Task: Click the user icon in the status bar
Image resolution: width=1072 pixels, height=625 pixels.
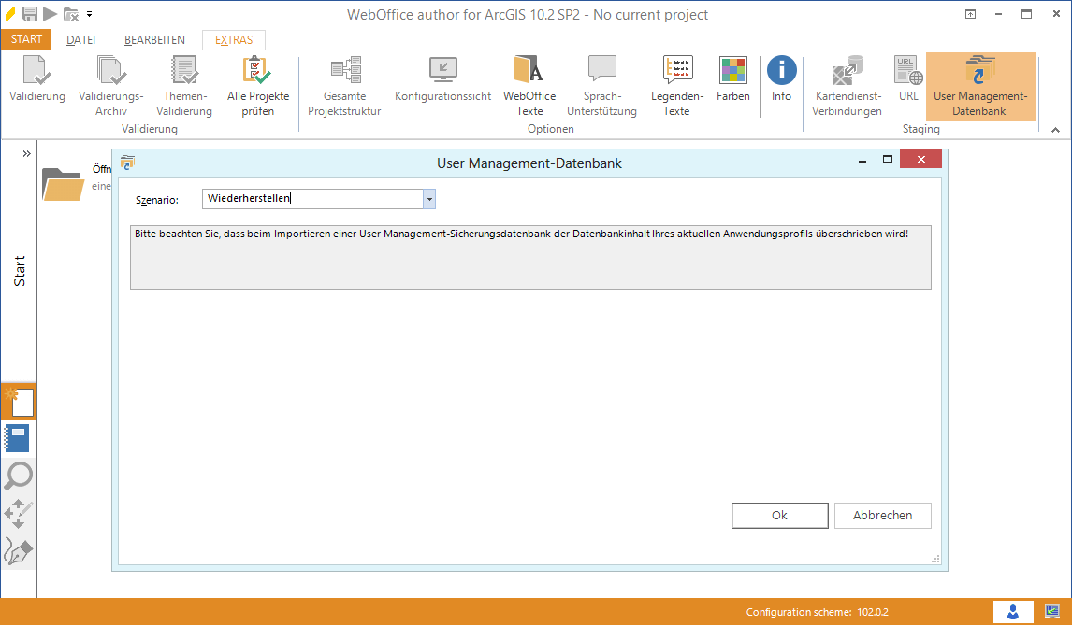Action: coord(1013,612)
